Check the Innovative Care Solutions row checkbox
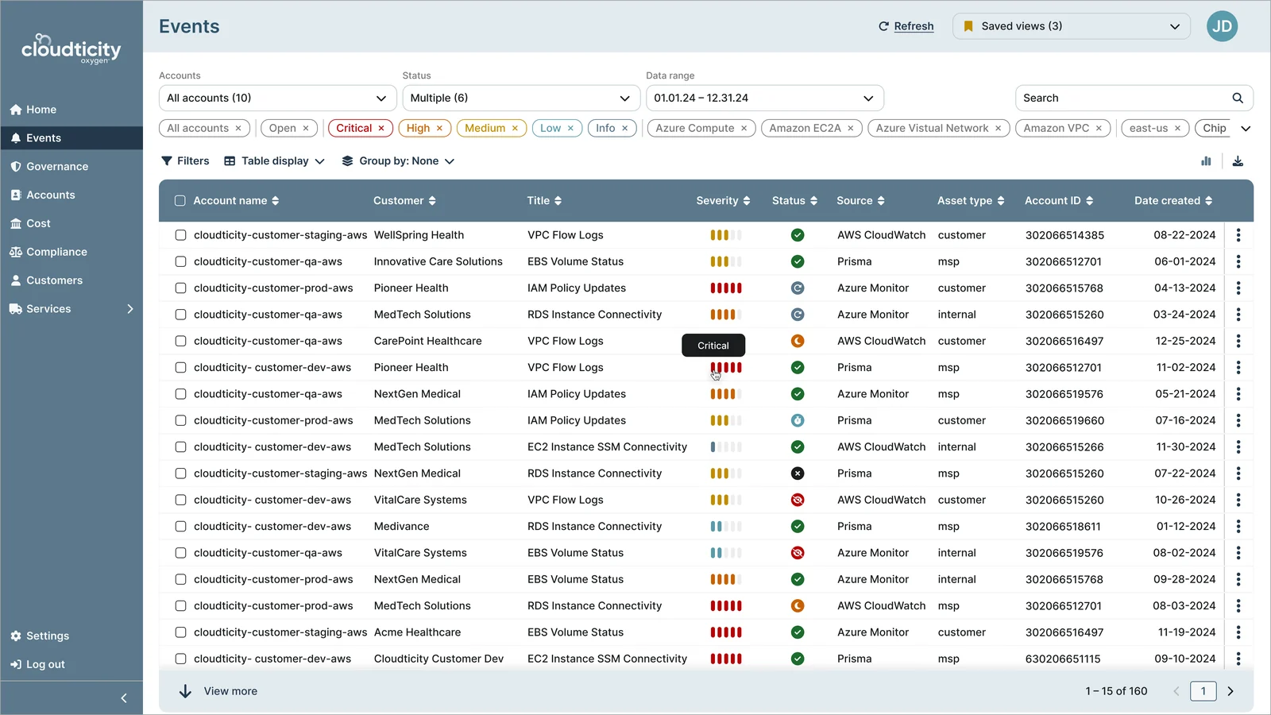The height and width of the screenshot is (715, 1271). coord(180,261)
